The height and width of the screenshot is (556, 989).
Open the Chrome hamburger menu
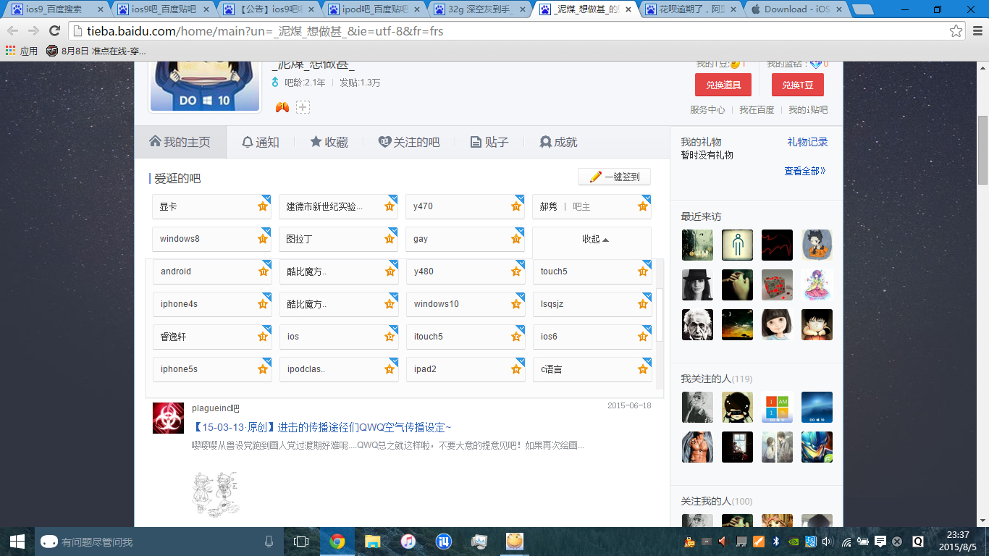pos(977,31)
